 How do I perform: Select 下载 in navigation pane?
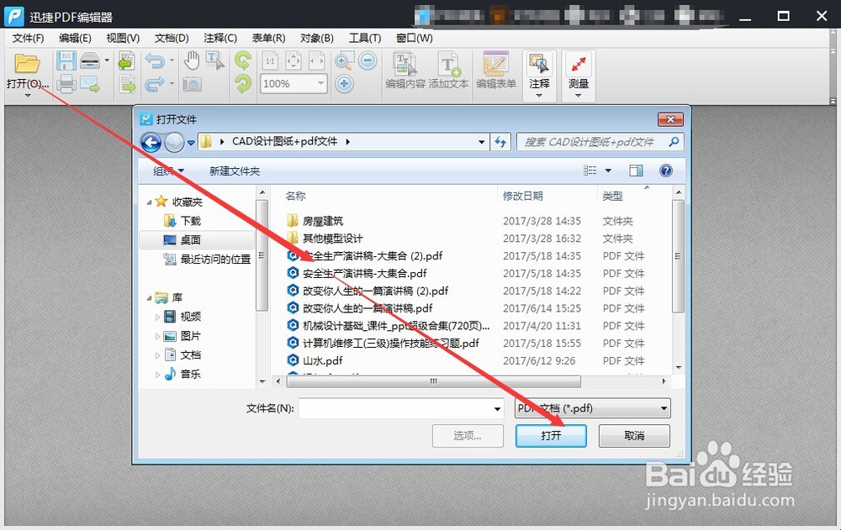[x=190, y=221]
